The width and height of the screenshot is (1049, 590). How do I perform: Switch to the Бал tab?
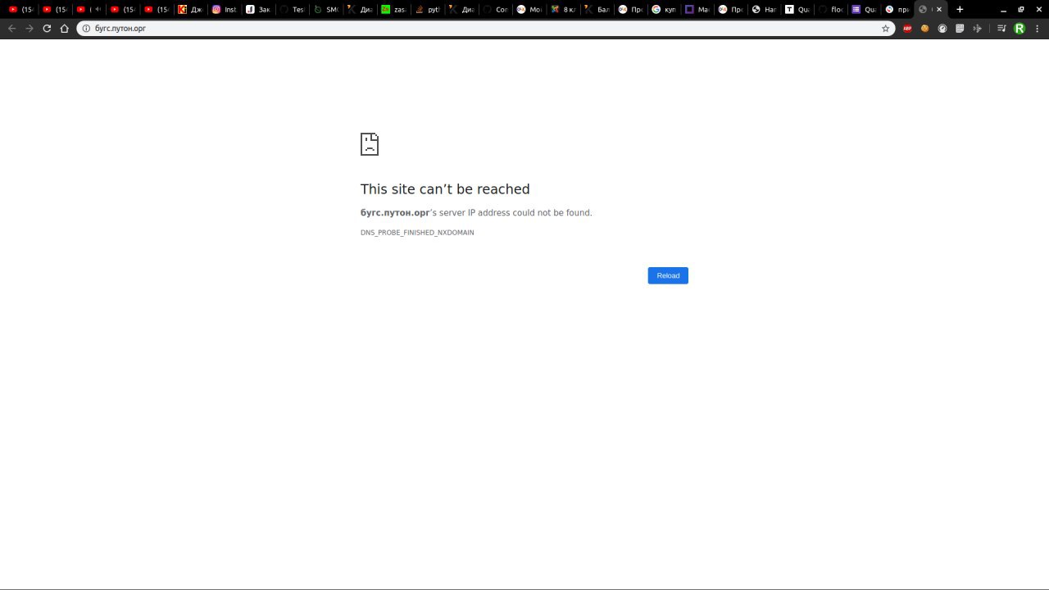coord(596,9)
